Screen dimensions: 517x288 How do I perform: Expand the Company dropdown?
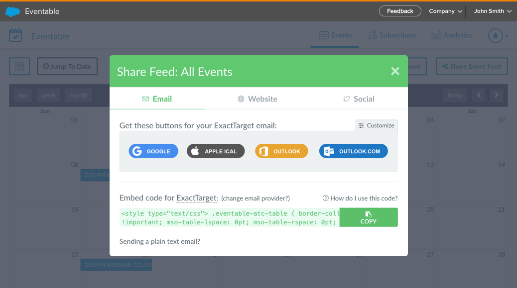pyautogui.click(x=445, y=11)
